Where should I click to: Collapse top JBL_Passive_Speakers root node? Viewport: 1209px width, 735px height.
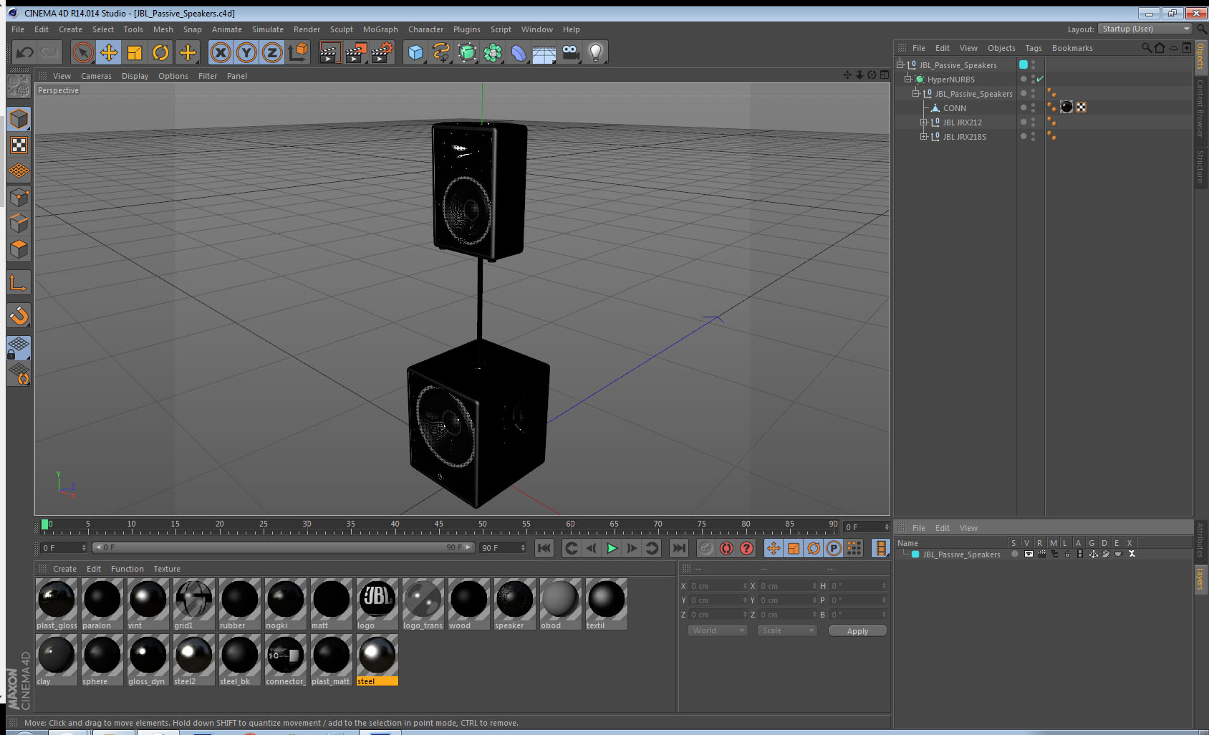tap(900, 64)
